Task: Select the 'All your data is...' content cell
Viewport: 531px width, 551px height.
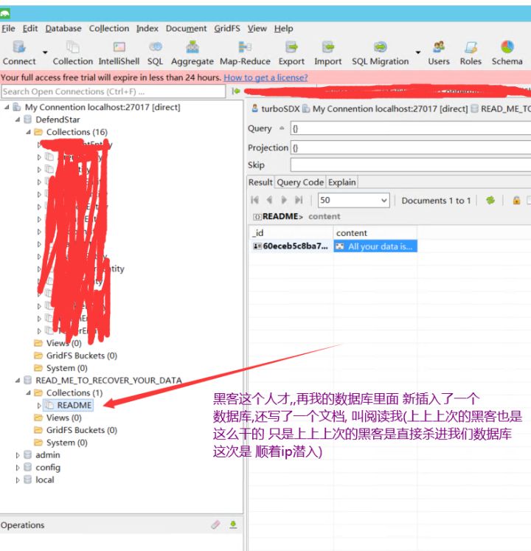Action: click(x=375, y=246)
